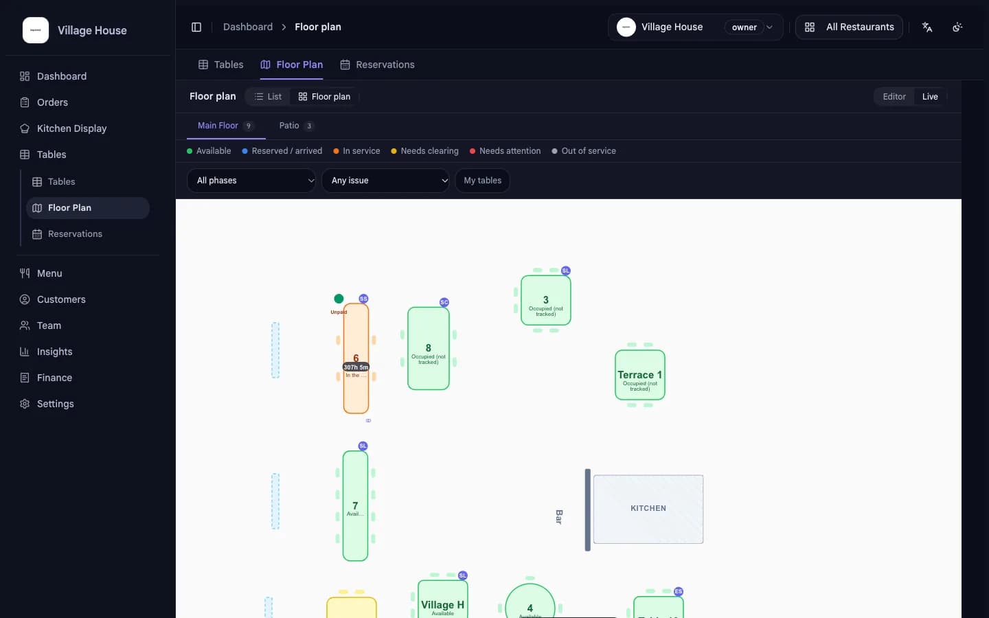Image resolution: width=989 pixels, height=618 pixels.
Task: Select the Floor plan view toggle
Action: 324,97
